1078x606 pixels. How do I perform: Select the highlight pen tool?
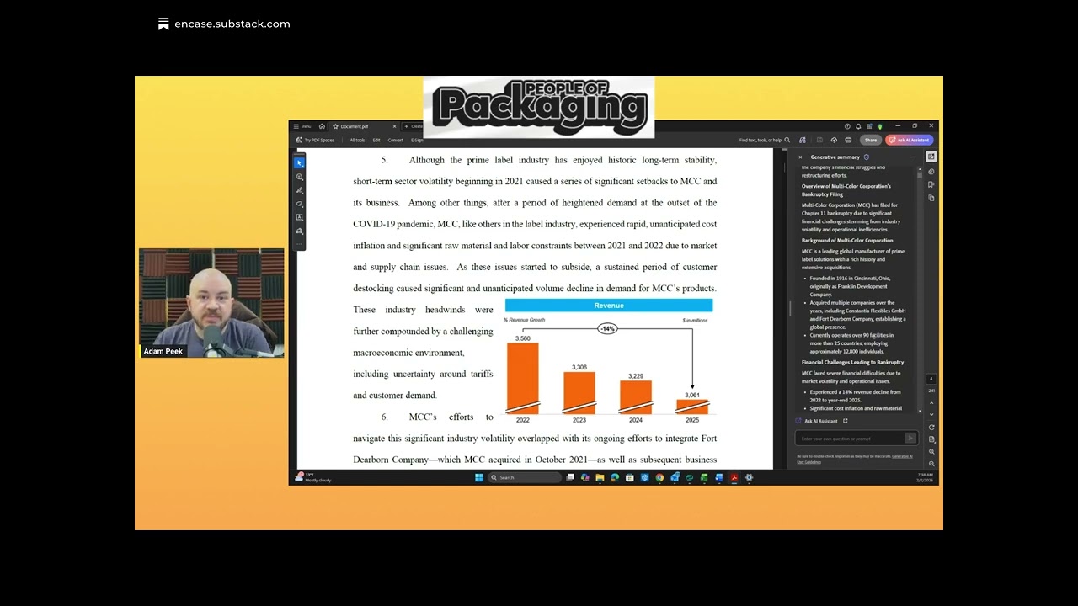pos(299,190)
